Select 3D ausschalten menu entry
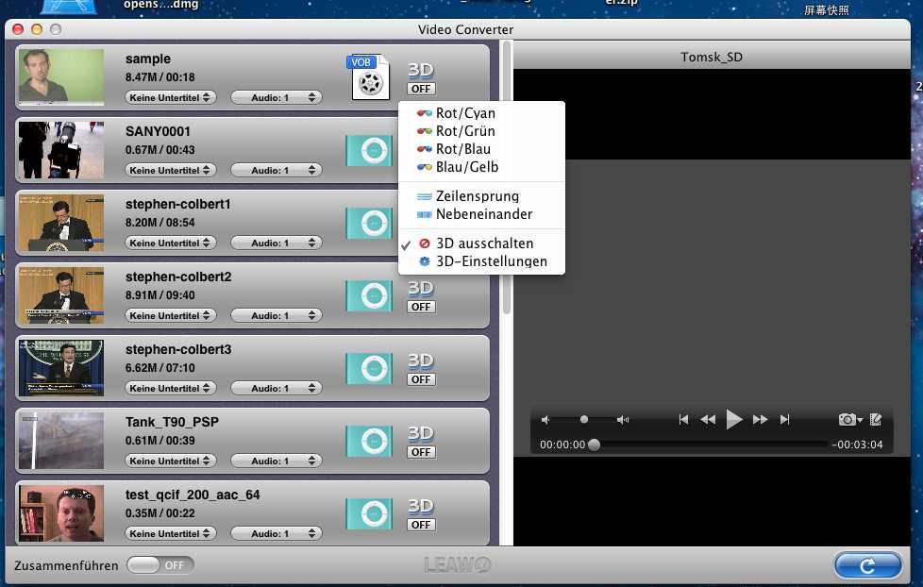The height and width of the screenshot is (587, 923). coord(481,243)
